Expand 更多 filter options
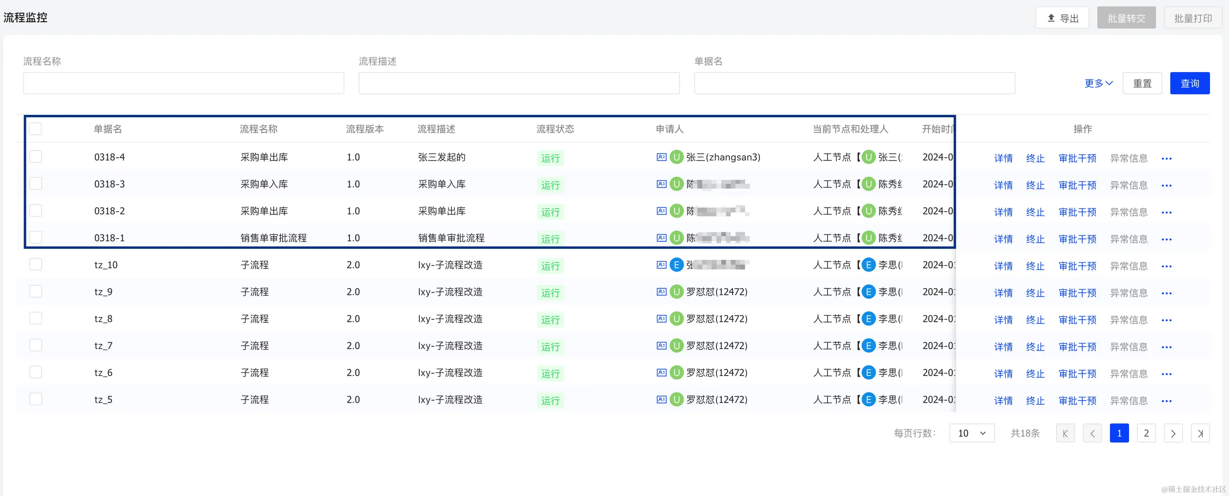This screenshot has height=496, width=1229. pos(1098,83)
